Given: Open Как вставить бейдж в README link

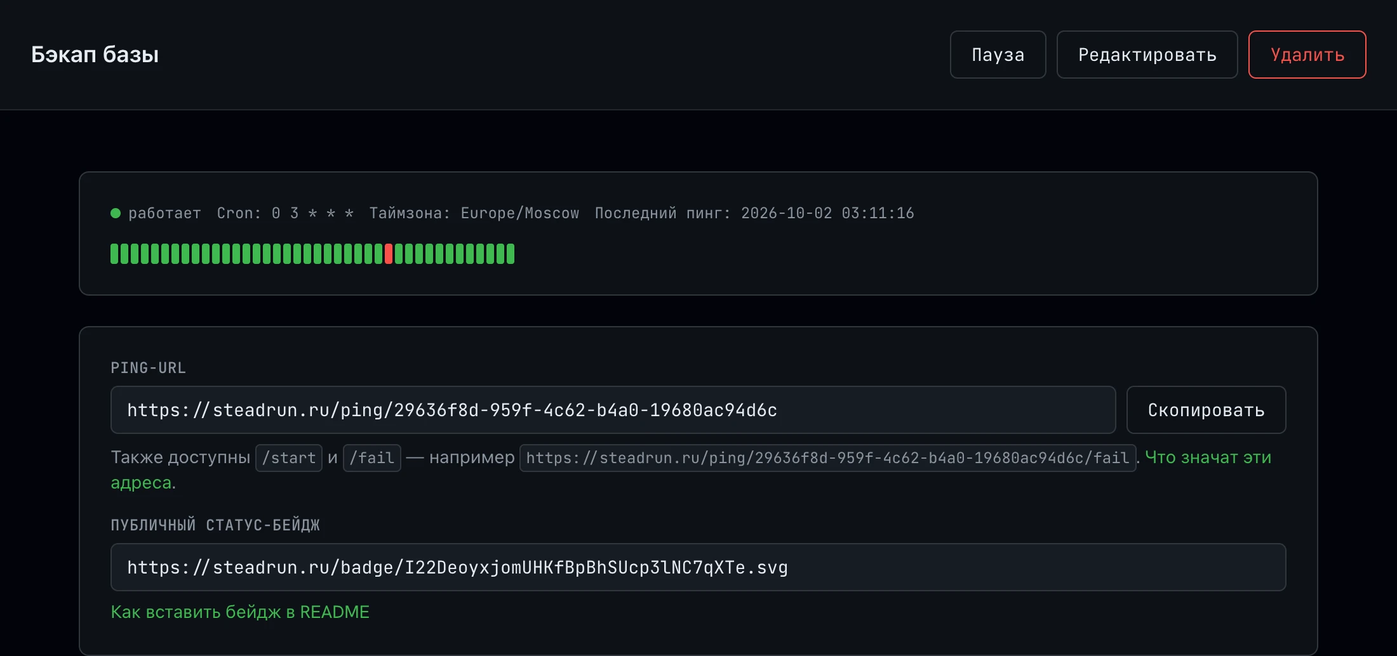Looking at the screenshot, I should tap(240, 612).
